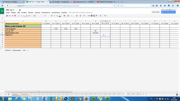Click the horizontal scrollbar of the sheet

(39, 92)
